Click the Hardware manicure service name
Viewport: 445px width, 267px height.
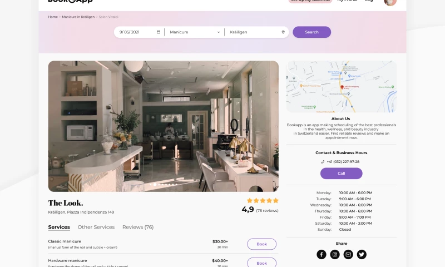pyautogui.click(x=67, y=260)
